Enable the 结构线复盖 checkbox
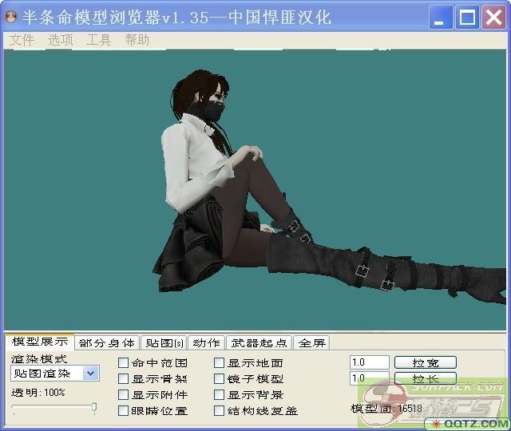Viewport: 511px width, 431px height. tap(219, 410)
